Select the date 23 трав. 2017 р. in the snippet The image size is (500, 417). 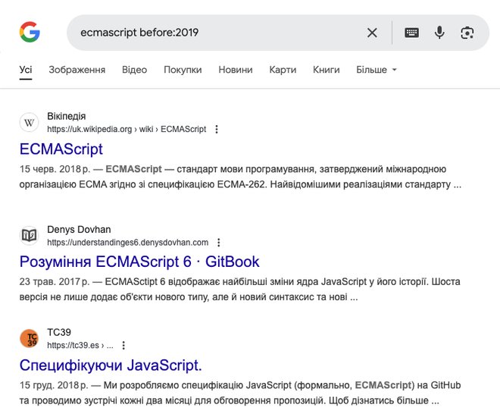[55, 282]
